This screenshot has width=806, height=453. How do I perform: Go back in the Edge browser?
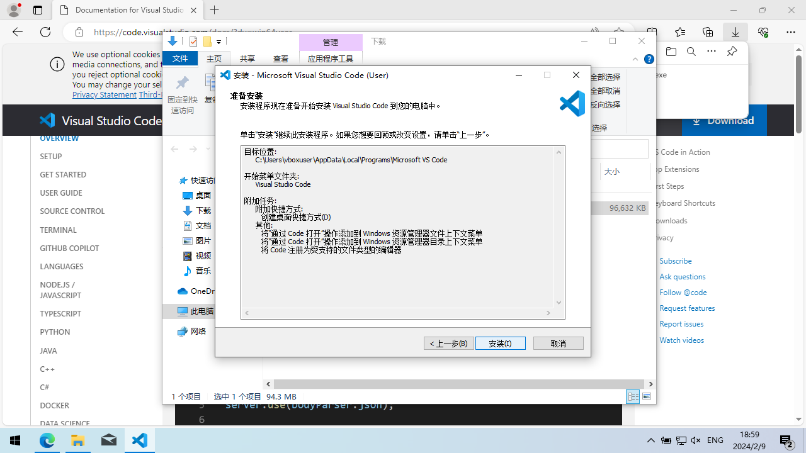tap(18, 32)
